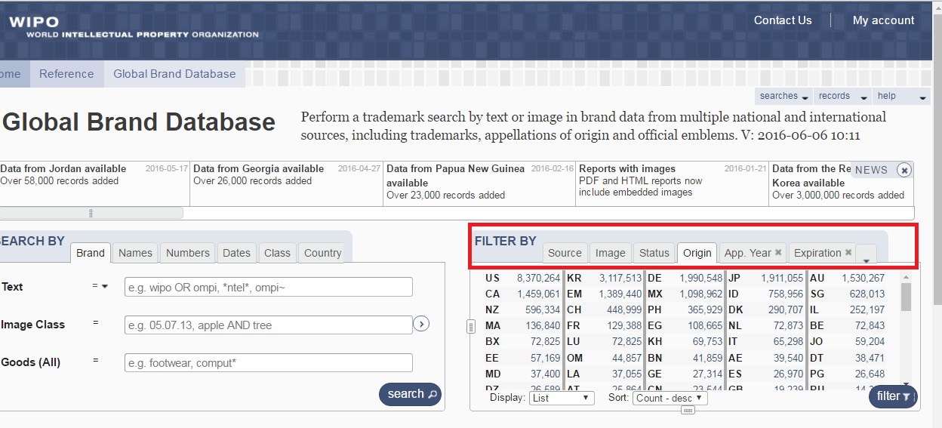The image size is (942, 428).
Task: Switch to the Numbers search tab
Action: pos(188,253)
